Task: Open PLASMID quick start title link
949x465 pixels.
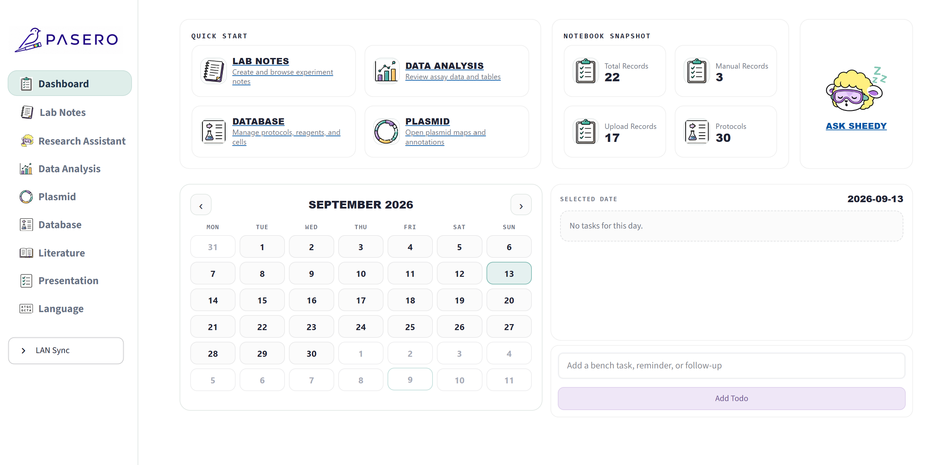Action: click(427, 122)
